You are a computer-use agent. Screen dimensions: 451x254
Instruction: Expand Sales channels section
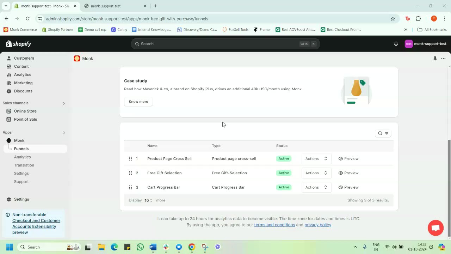click(64, 103)
